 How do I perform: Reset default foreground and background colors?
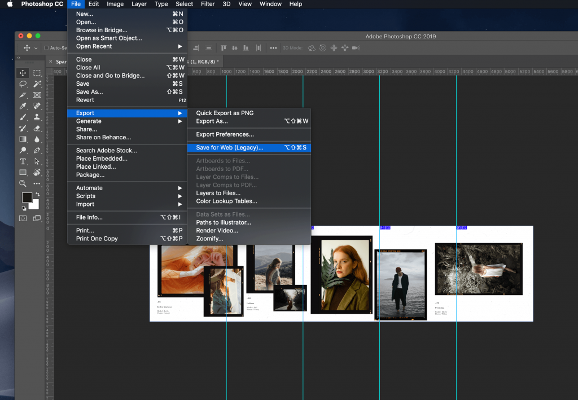[24, 209]
